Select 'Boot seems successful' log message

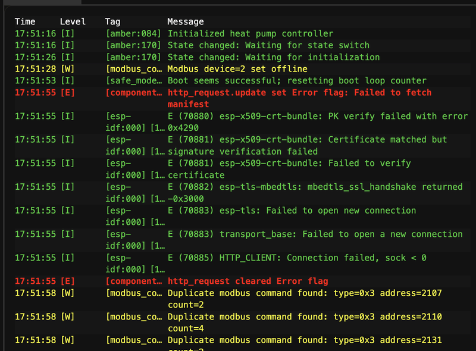click(x=297, y=81)
